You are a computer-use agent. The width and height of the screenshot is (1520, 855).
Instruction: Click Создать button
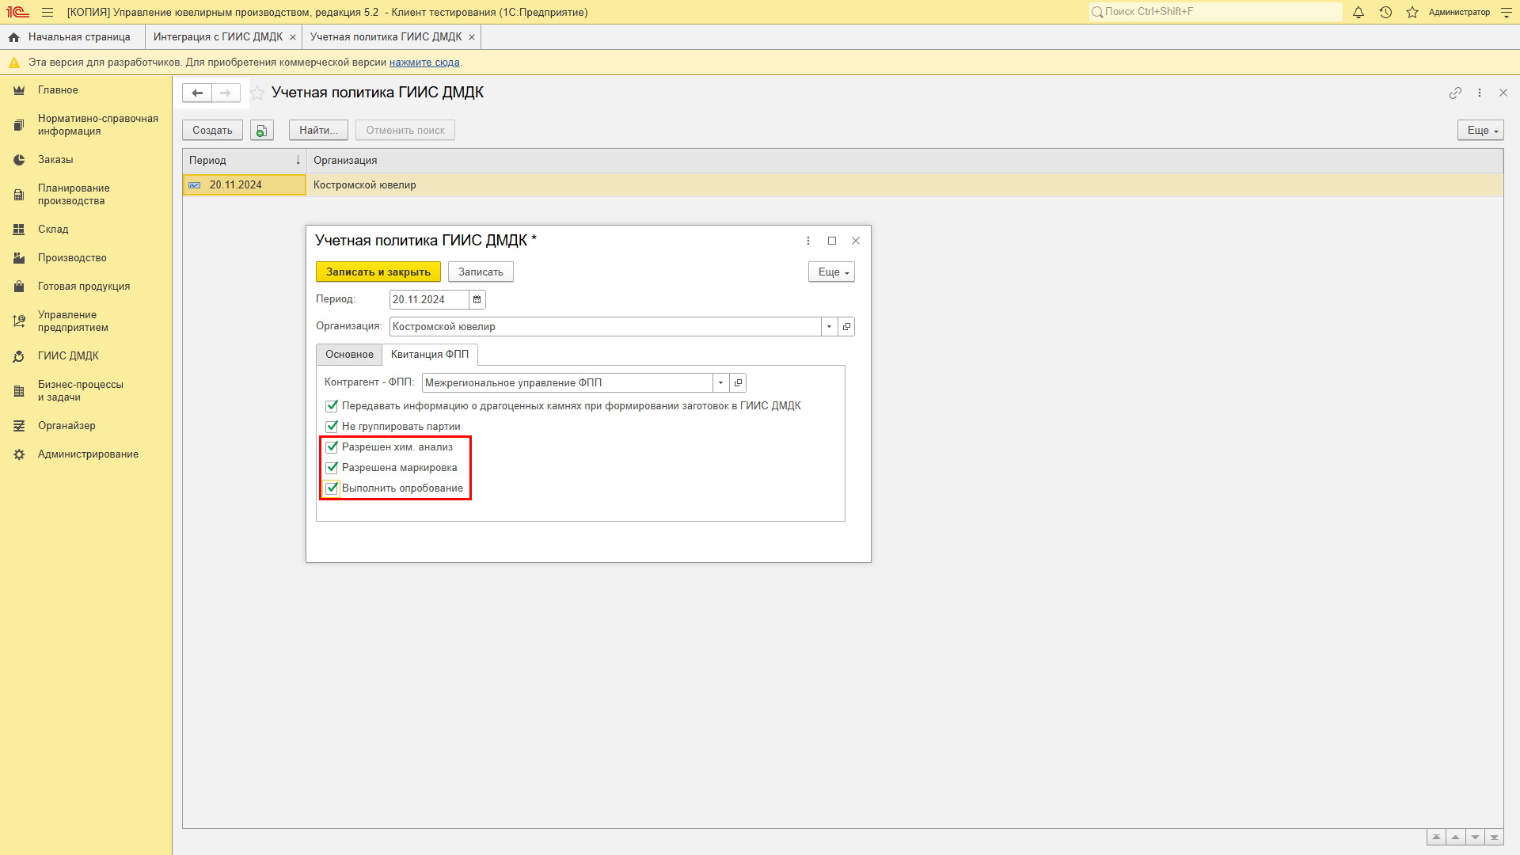pyautogui.click(x=212, y=131)
